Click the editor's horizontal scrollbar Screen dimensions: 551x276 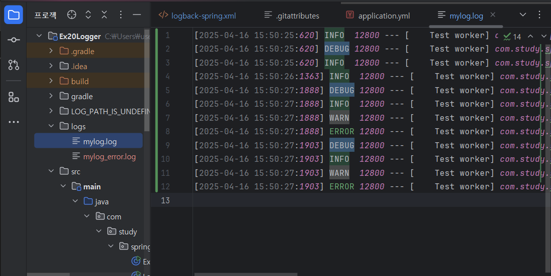point(246,274)
